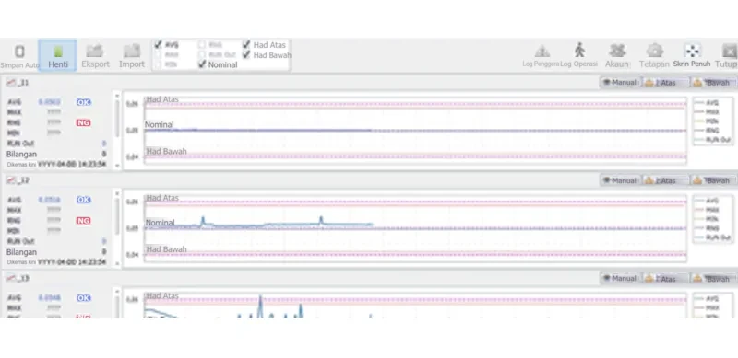Image resolution: width=738 pixels, height=358 pixels.
Task: Click Dikemas kini timestamp in panel _11
Action: click(56, 165)
